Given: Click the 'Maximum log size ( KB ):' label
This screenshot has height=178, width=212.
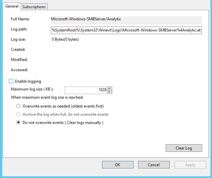Looking at the screenshot, I should tap(32, 89).
